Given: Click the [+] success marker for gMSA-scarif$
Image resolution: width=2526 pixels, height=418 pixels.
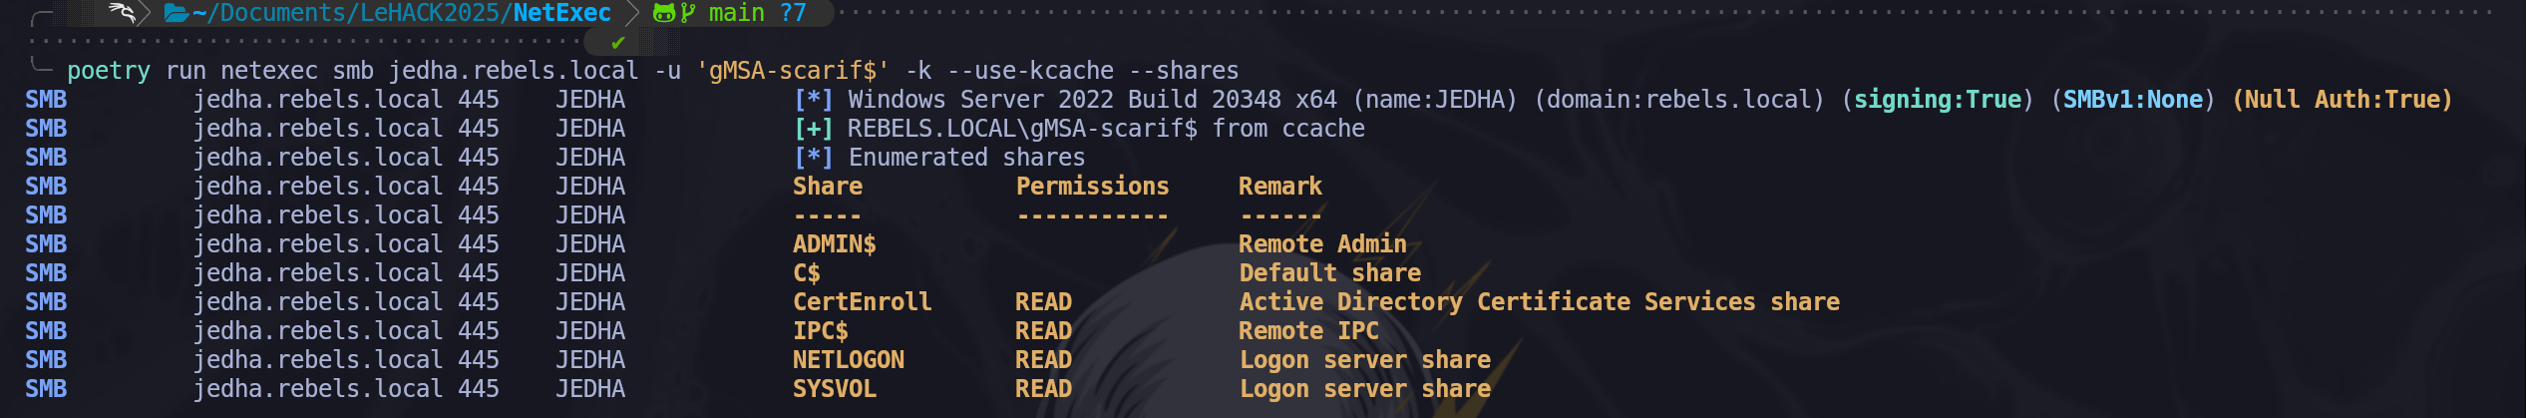Looking at the screenshot, I should [x=813, y=129].
